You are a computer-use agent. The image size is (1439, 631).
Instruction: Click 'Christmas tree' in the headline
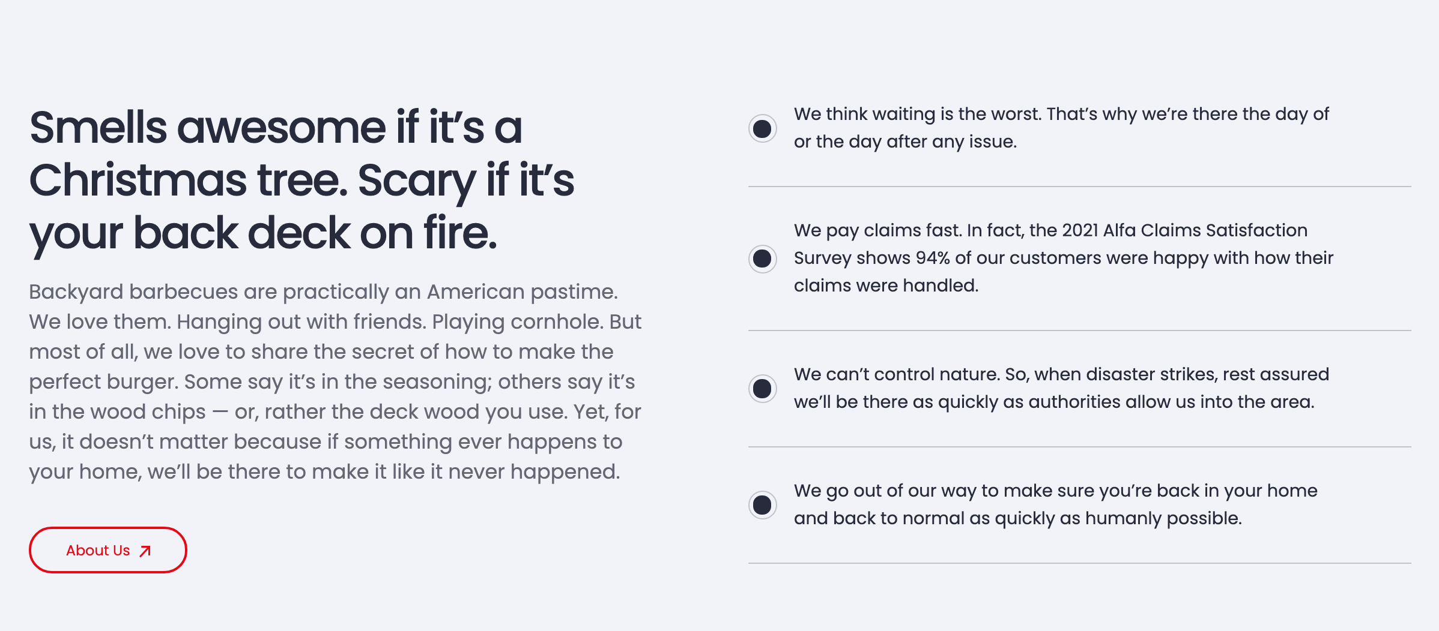[188, 180]
